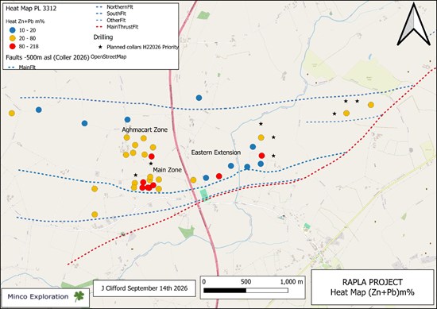Viewport: 437px width, 309px height.
Task: Click the 'Heat Map PL 3312' legend title
Action: coord(31,9)
